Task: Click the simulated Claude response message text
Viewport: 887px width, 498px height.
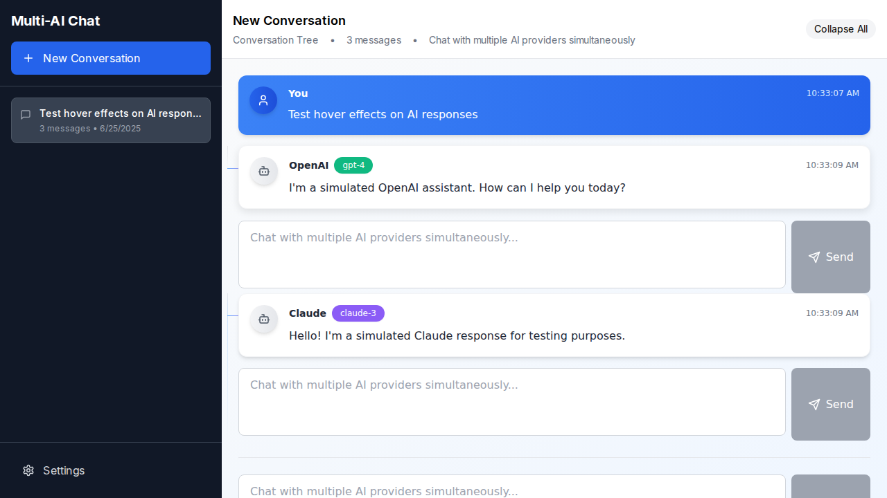Action: 457,335
